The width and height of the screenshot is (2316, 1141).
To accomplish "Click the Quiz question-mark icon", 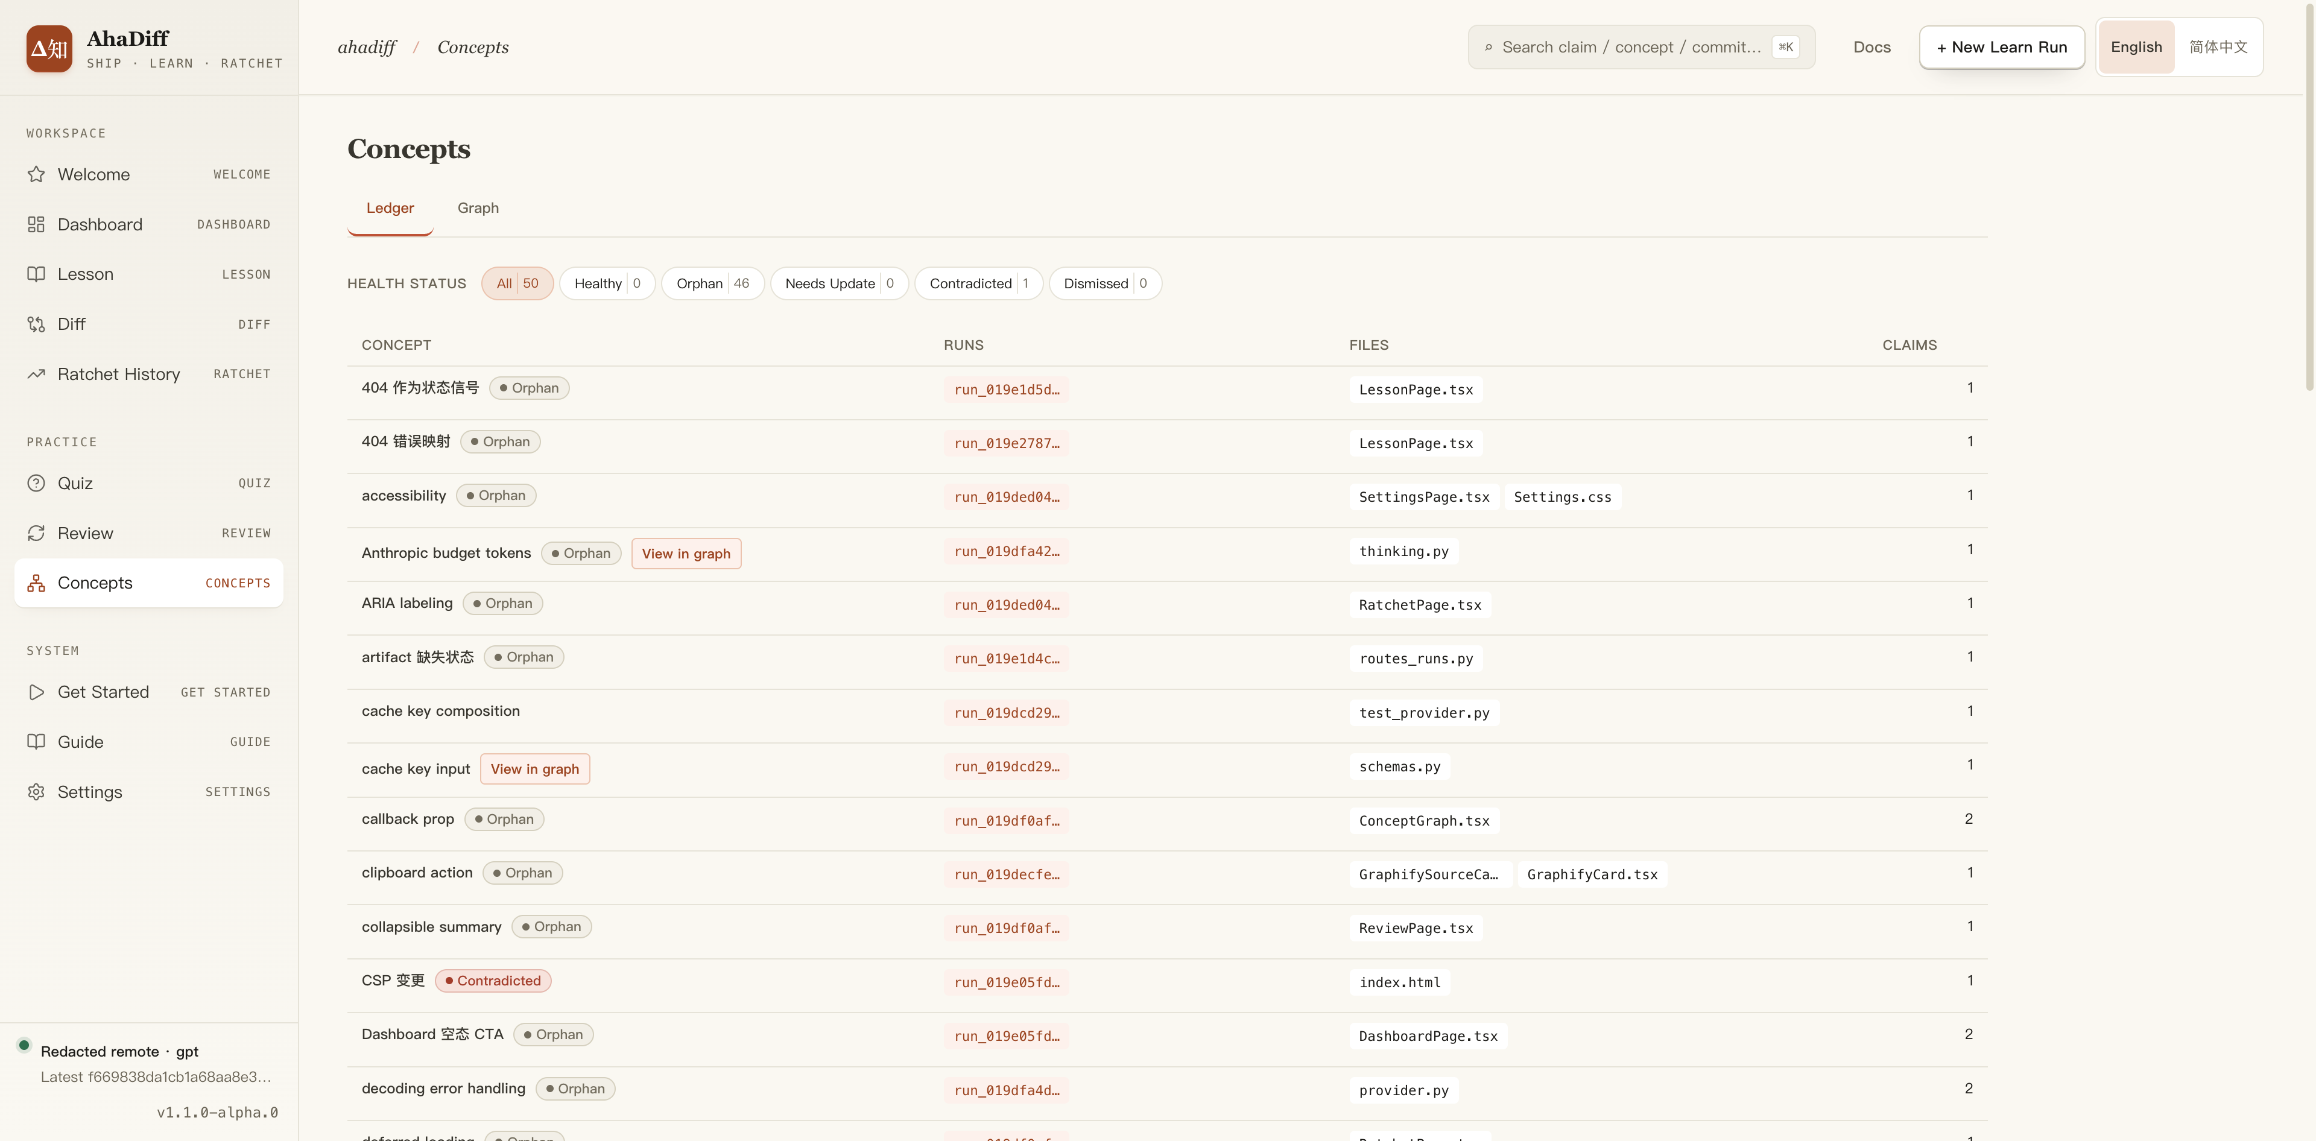I will [36, 483].
